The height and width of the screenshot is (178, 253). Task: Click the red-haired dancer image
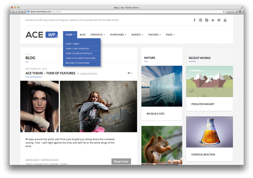tap(98, 106)
